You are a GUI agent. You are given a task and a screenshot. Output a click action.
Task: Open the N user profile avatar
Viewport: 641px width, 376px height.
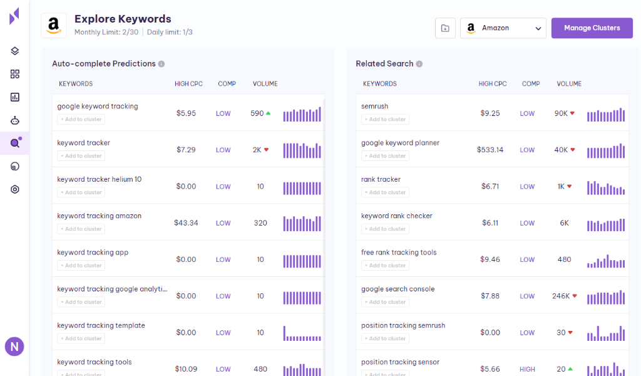tap(14, 347)
